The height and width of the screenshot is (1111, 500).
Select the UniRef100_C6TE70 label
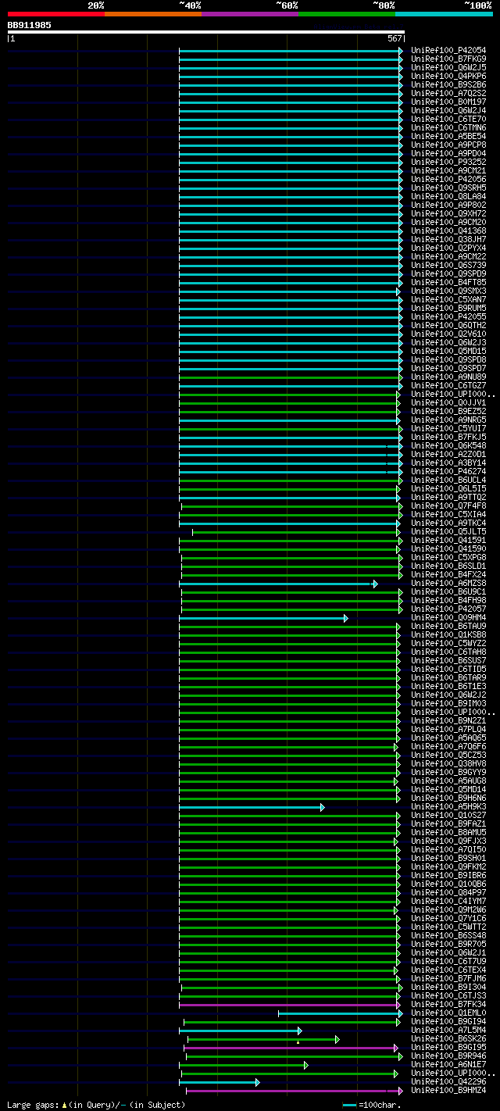[448, 120]
